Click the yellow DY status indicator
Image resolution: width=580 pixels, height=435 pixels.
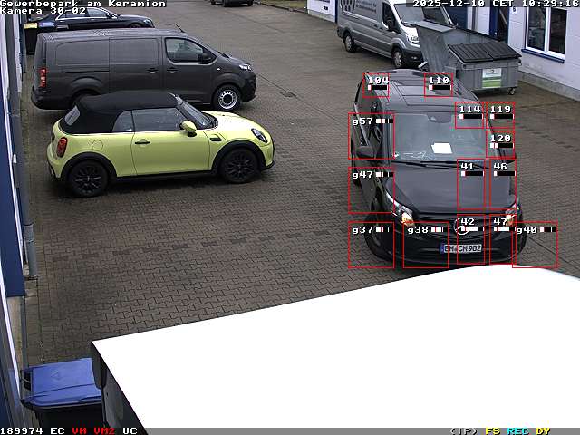543,430
